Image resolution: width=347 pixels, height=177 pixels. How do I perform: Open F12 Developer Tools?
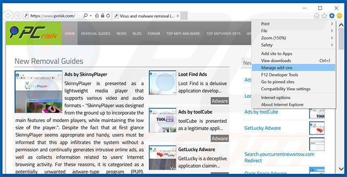[x=293, y=75]
